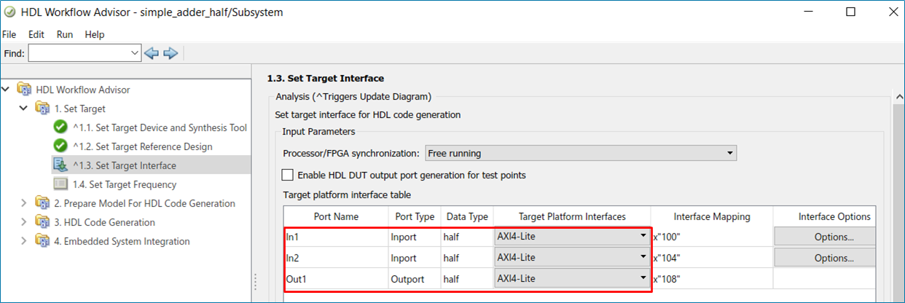Expand the 2. Prepare Model node
This screenshot has width=905, height=303.
(x=26, y=203)
